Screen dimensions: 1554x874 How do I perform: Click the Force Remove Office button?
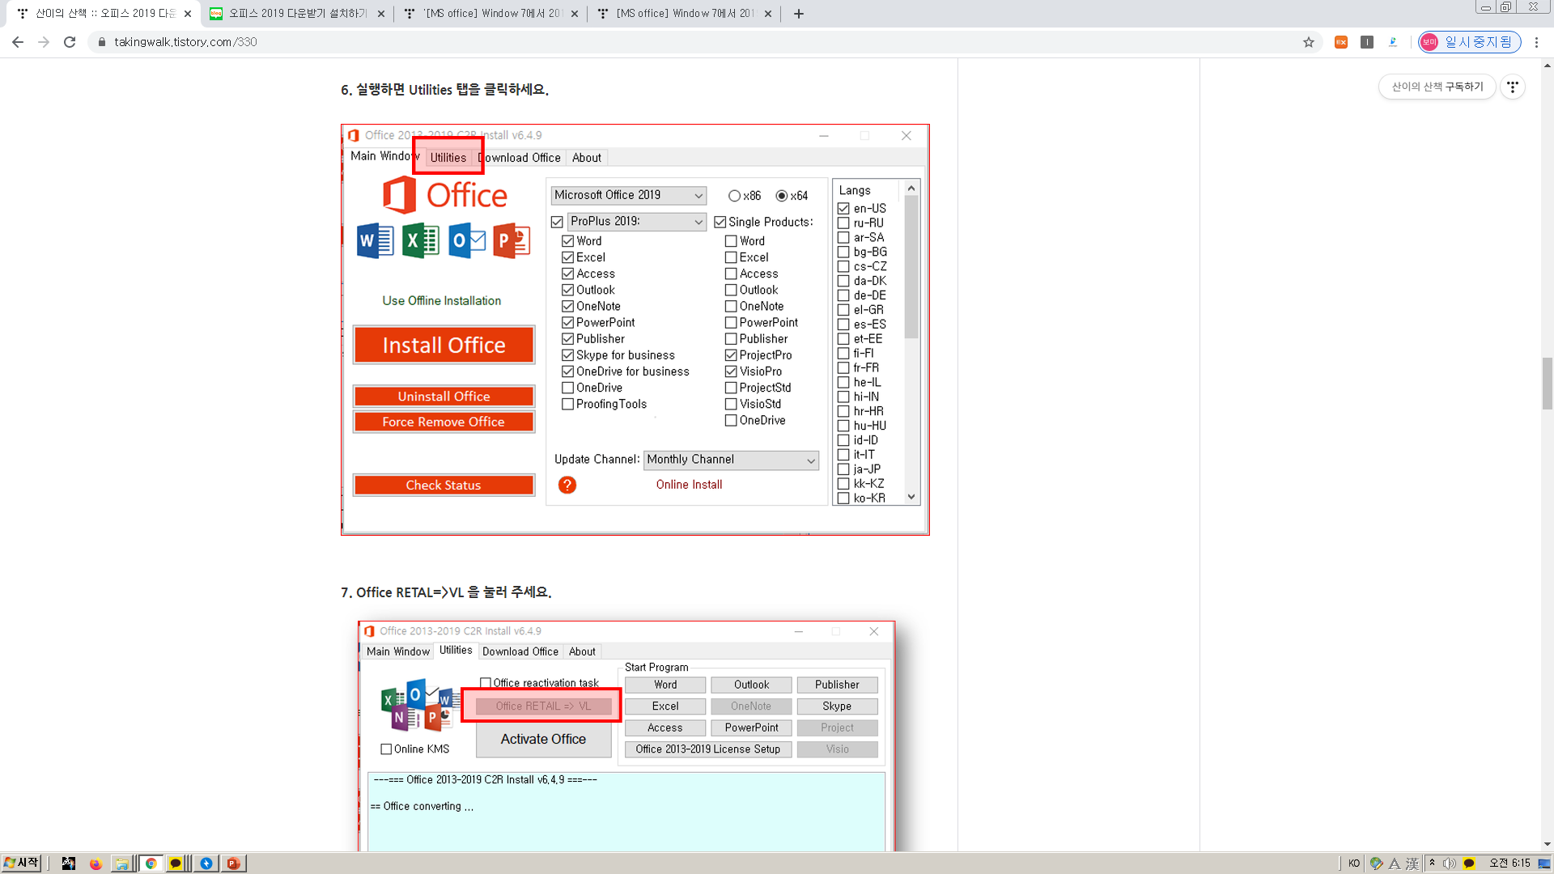click(444, 422)
